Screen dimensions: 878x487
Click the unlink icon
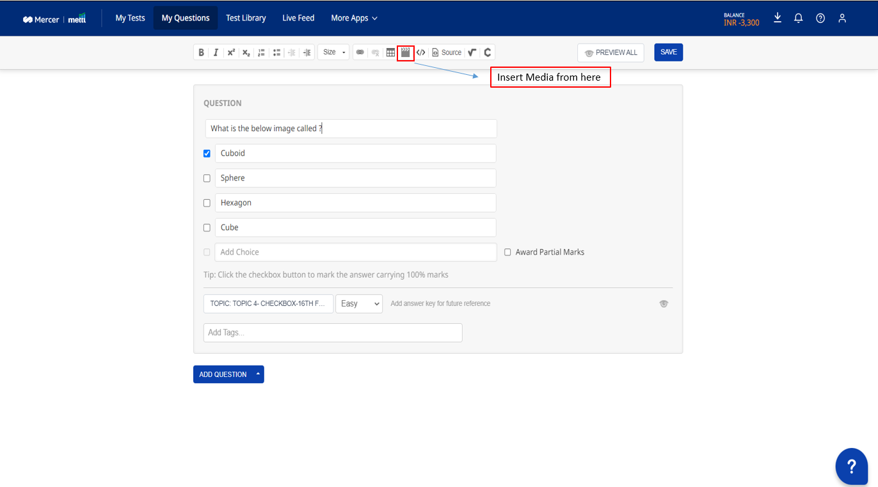pyautogui.click(x=376, y=52)
